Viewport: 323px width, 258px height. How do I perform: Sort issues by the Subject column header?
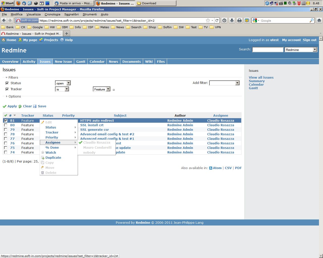[x=120, y=115]
